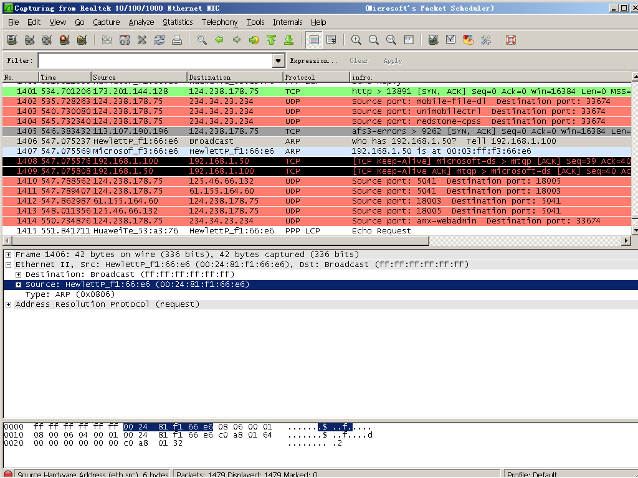Click the Expression... button
This screenshot has height=478, width=638.
coord(313,61)
